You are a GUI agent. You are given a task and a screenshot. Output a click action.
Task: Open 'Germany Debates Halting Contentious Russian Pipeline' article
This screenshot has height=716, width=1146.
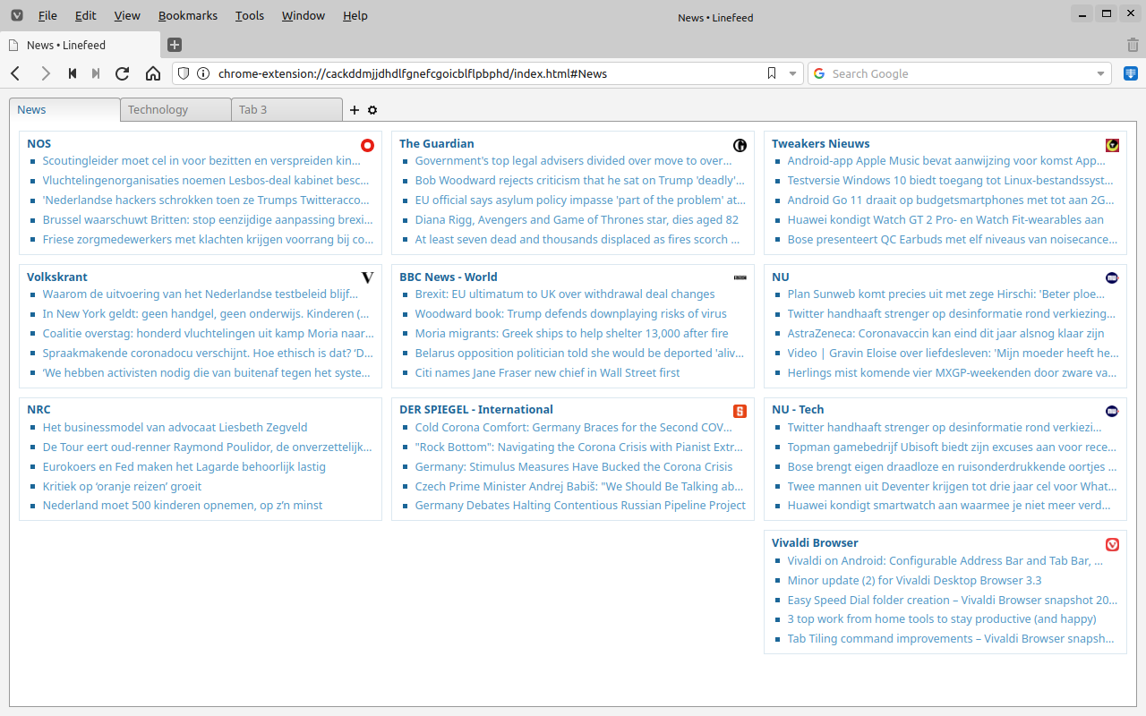coord(580,505)
